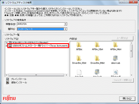The image size is (139, 104).
Task: Click the software list horizontal scrollbar thumb
Action: (x=36, y=75)
